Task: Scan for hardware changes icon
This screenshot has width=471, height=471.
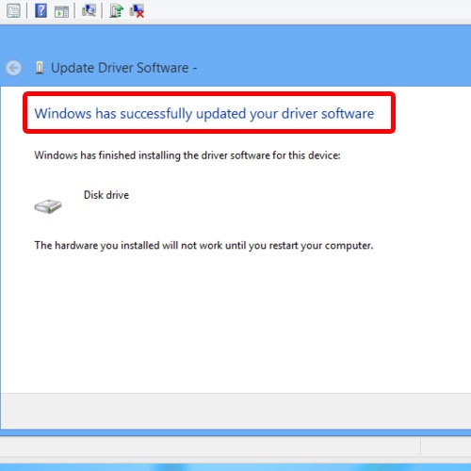Action: pyautogui.click(x=89, y=10)
